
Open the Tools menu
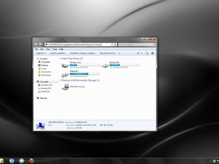[x=55, y=49]
